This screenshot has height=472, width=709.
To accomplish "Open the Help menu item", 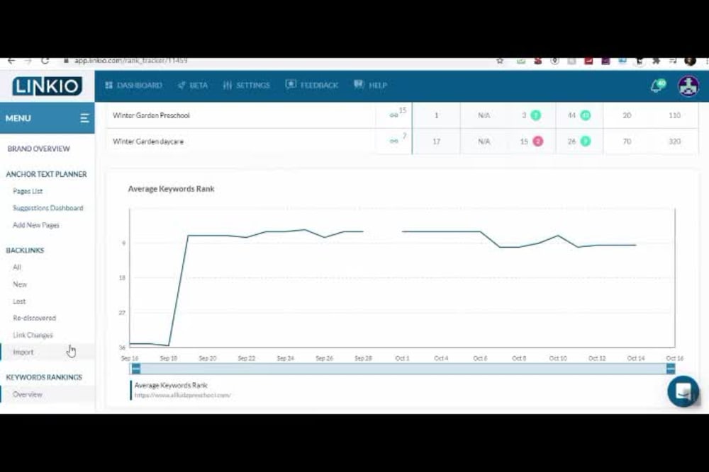I will [370, 85].
